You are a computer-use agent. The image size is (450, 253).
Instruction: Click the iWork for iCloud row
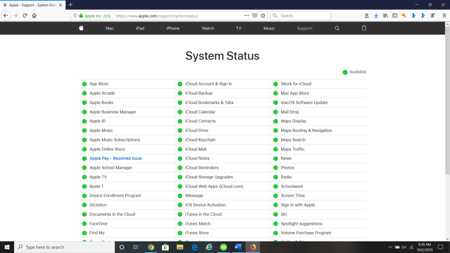(x=318, y=84)
